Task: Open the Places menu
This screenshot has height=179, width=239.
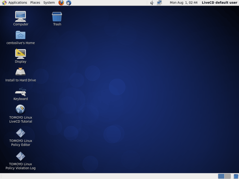Action: [x=35, y=3]
